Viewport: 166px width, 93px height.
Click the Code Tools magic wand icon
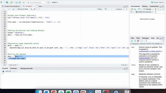(34, 9)
